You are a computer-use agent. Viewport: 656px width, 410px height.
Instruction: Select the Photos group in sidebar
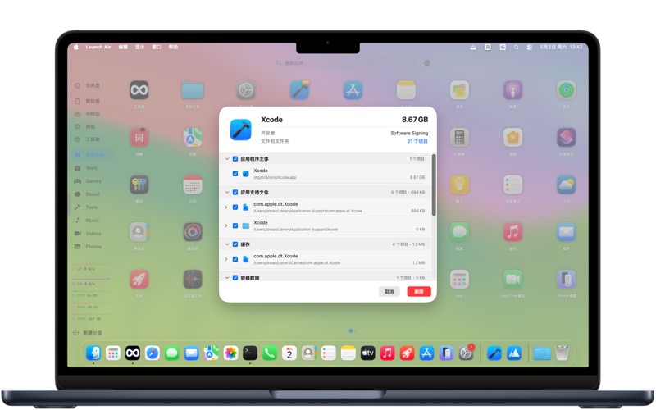pos(88,247)
